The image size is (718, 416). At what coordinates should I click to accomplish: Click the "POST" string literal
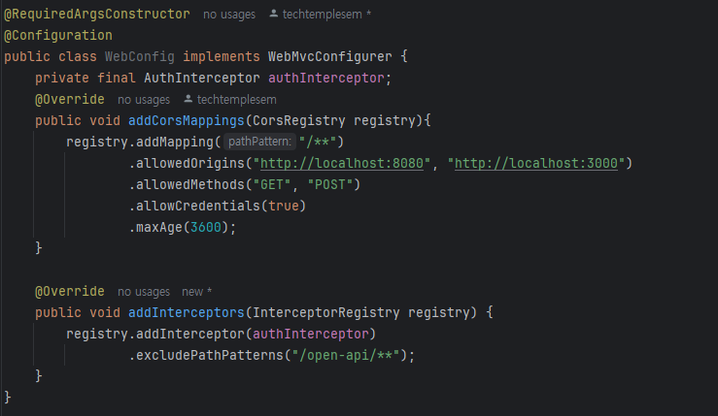coord(329,184)
